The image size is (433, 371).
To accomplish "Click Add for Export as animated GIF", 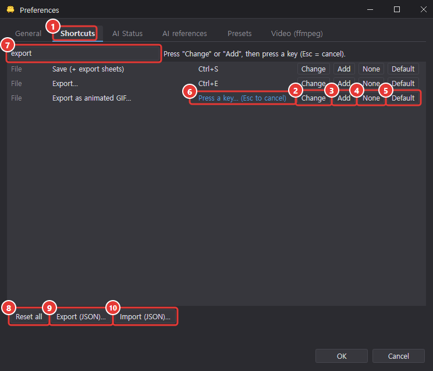I will tap(344, 98).
